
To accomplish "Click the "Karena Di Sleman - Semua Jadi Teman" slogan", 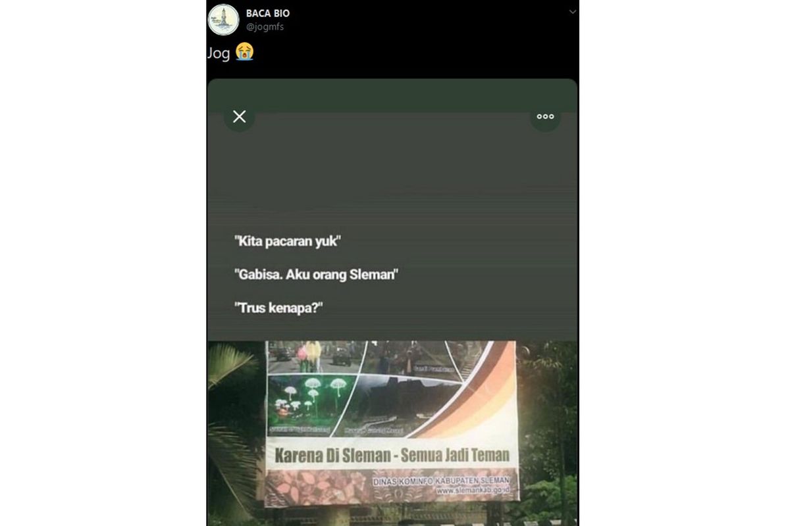I will click(x=391, y=455).
